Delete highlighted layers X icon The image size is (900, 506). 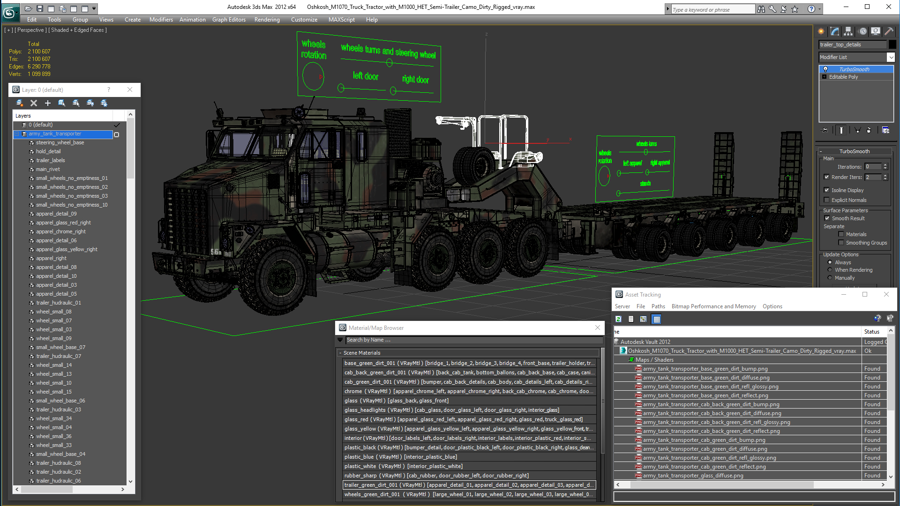[34, 103]
